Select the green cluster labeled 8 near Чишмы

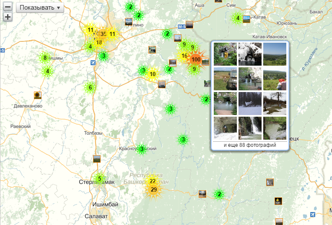[45, 58]
